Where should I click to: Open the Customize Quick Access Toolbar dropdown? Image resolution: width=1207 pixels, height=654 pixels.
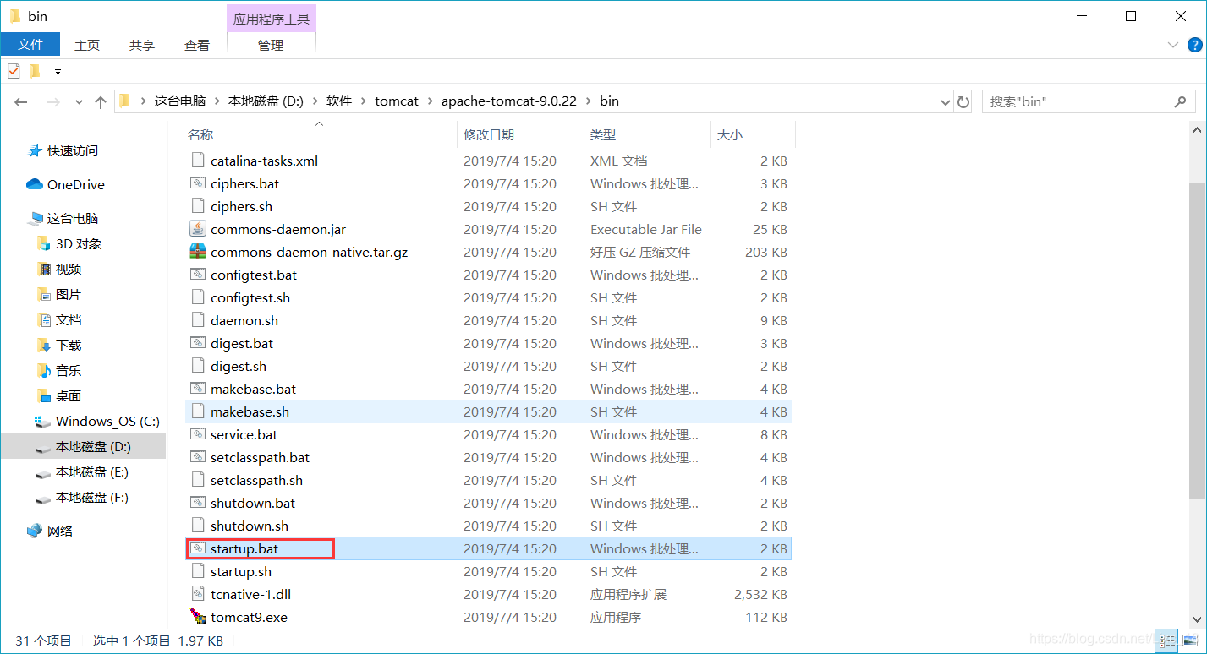[x=58, y=71]
